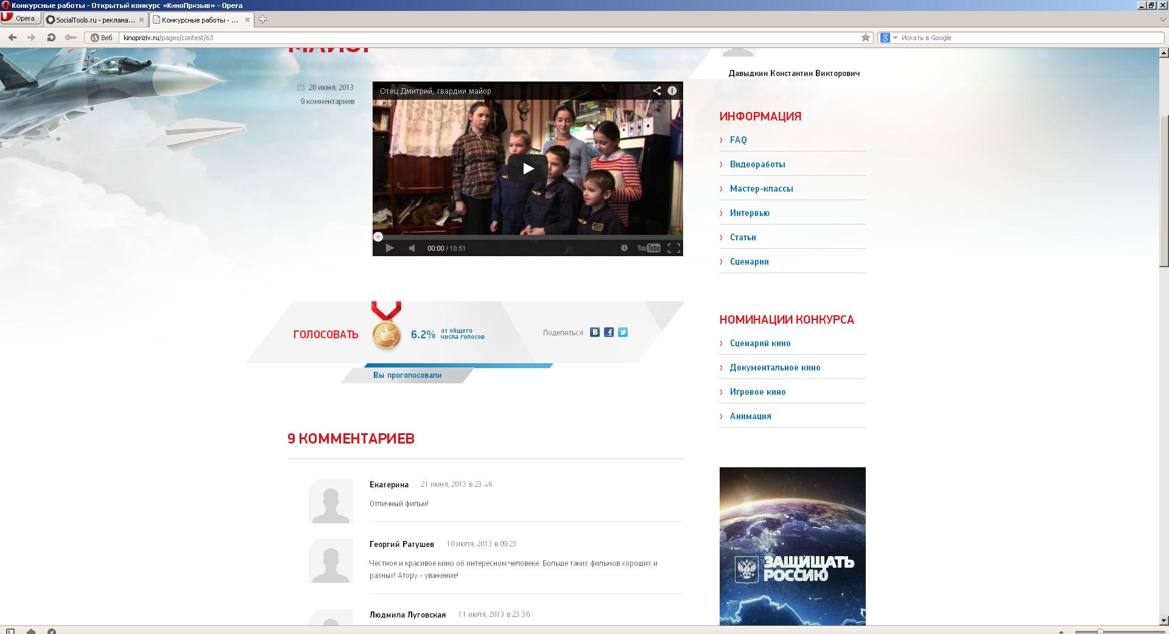Screen dimensions: 1169x634
Task: Open the FAQ link
Action: click(x=738, y=140)
